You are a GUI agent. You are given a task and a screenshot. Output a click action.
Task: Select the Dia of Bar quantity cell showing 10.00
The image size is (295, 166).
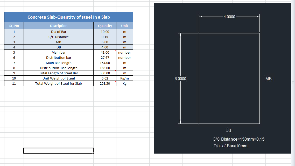pyautogui.click(x=105, y=32)
